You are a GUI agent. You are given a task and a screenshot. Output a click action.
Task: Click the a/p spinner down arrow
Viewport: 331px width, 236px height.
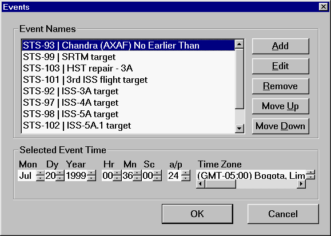point(186,178)
